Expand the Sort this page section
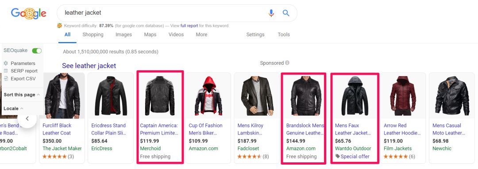Image resolution: width=478 pixels, height=169 pixels. click(22, 95)
